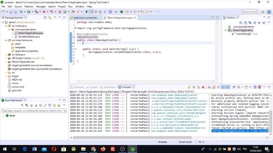Toggle Show Console When Standard Out Changes
This screenshot has width=273, height=153.
(x=223, y=87)
